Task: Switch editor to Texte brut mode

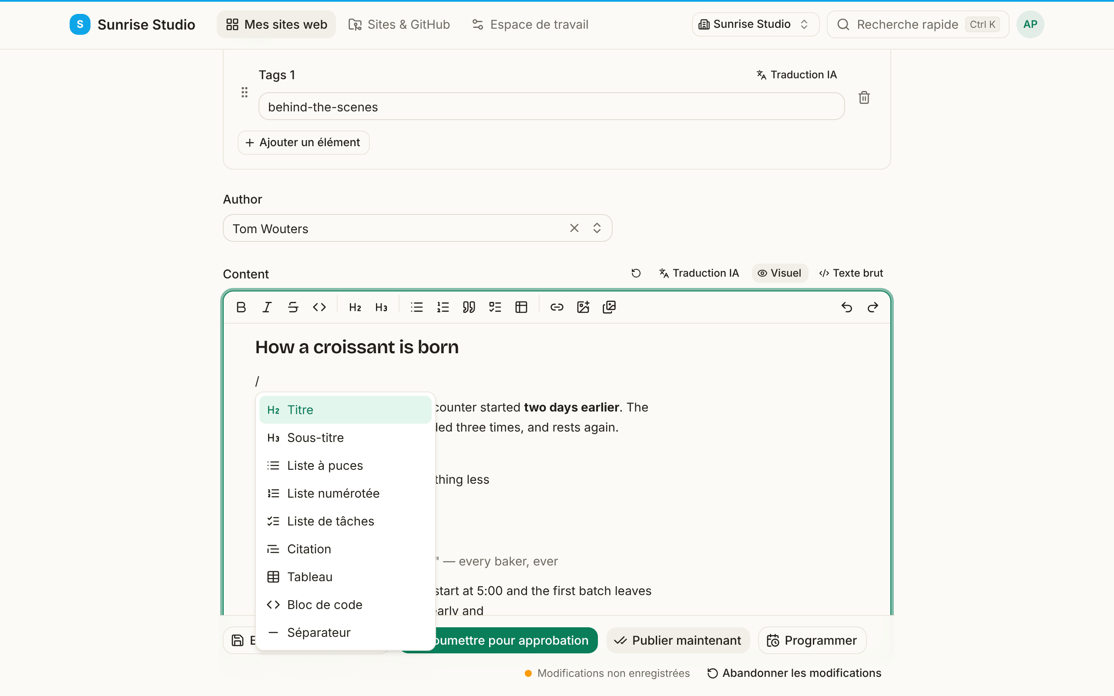Action: click(851, 273)
